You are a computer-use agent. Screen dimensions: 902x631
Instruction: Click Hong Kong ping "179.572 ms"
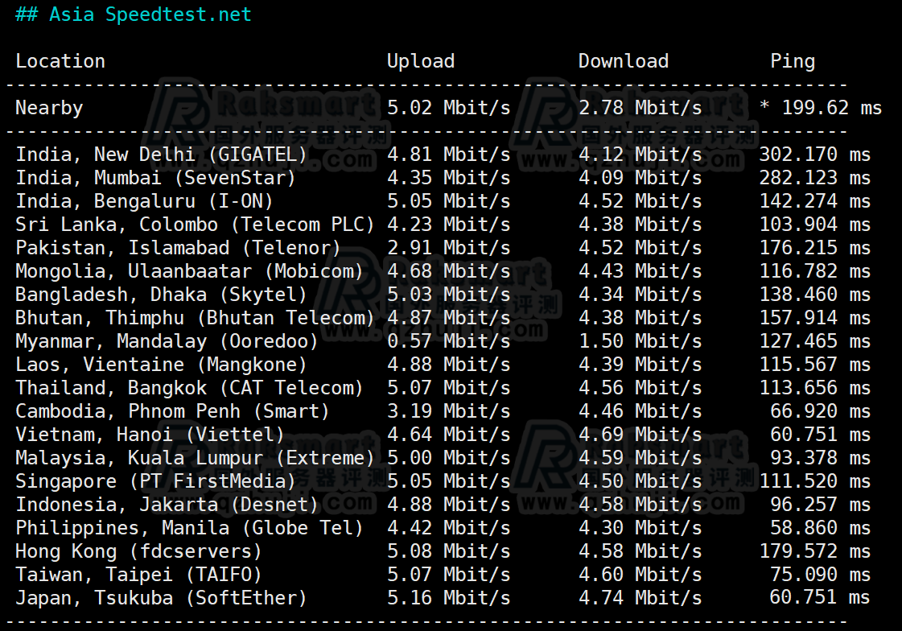coord(814,551)
